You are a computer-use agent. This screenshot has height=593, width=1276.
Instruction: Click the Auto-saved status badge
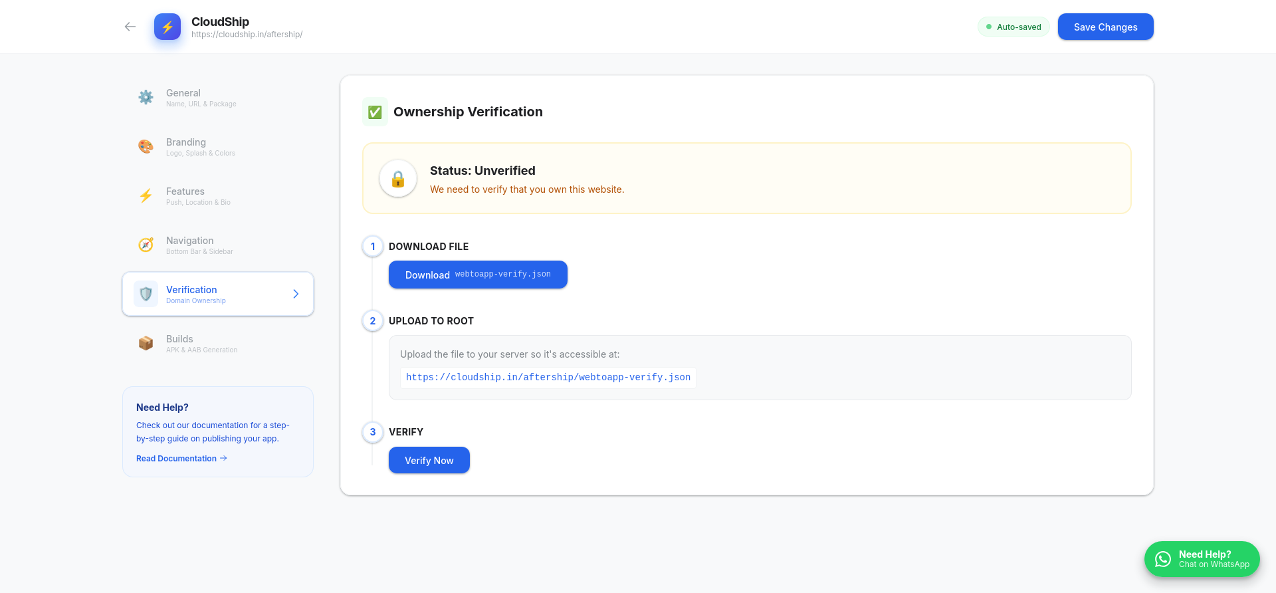pos(1013,27)
